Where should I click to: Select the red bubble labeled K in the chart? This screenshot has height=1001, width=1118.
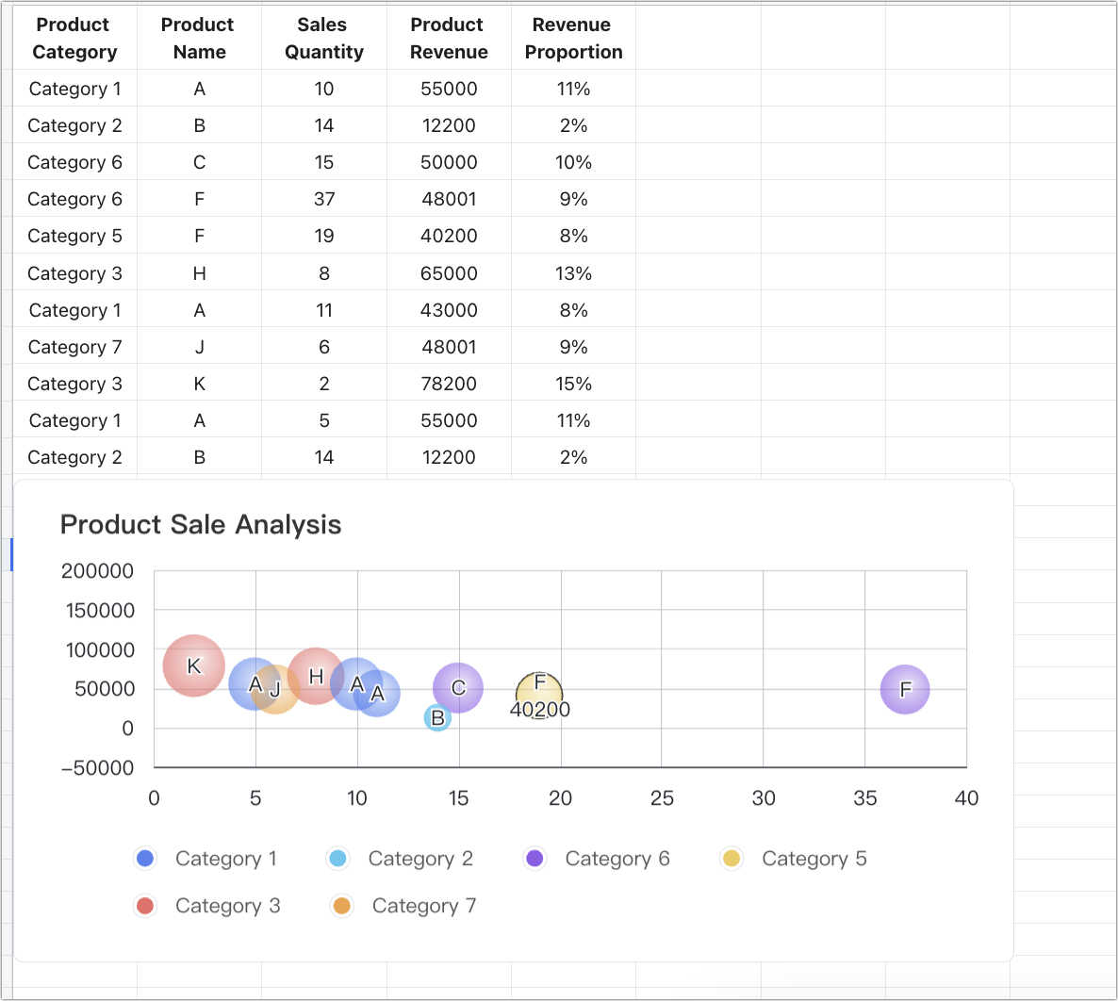tap(193, 665)
